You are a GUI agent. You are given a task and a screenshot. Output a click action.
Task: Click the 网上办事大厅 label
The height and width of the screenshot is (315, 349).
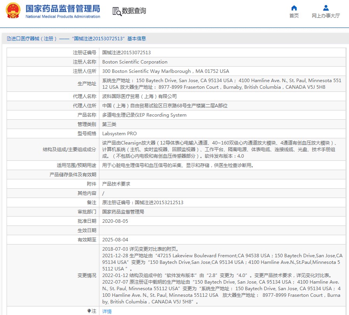326,15
